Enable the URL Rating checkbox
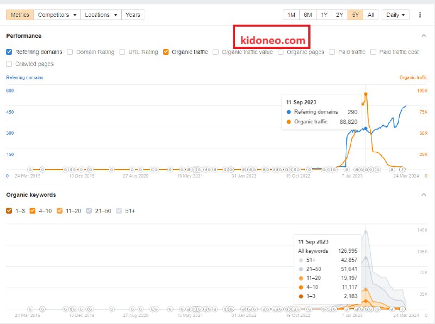 122,52
